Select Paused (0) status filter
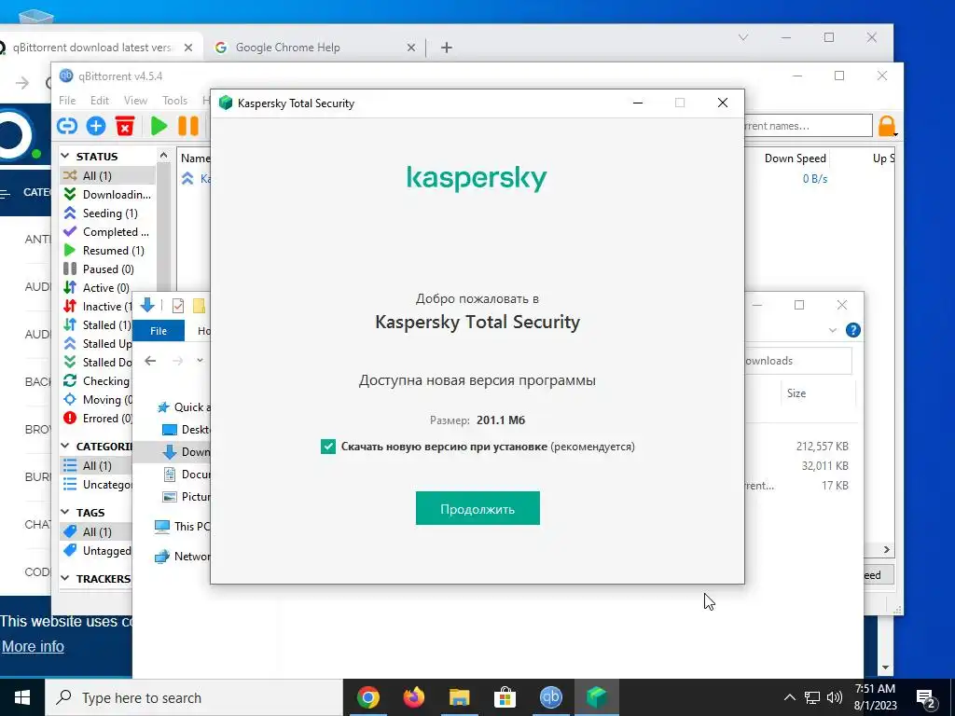The height and width of the screenshot is (716, 955). click(x=108, y=269)
